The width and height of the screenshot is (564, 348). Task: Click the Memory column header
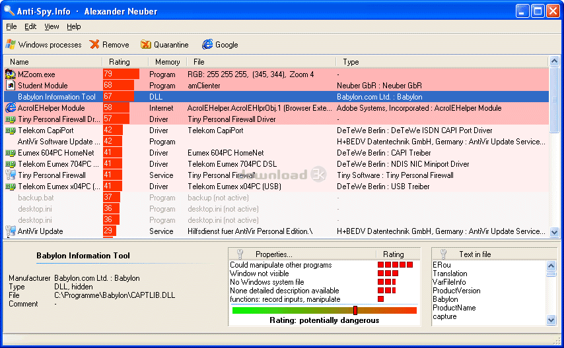click(167, 62)
